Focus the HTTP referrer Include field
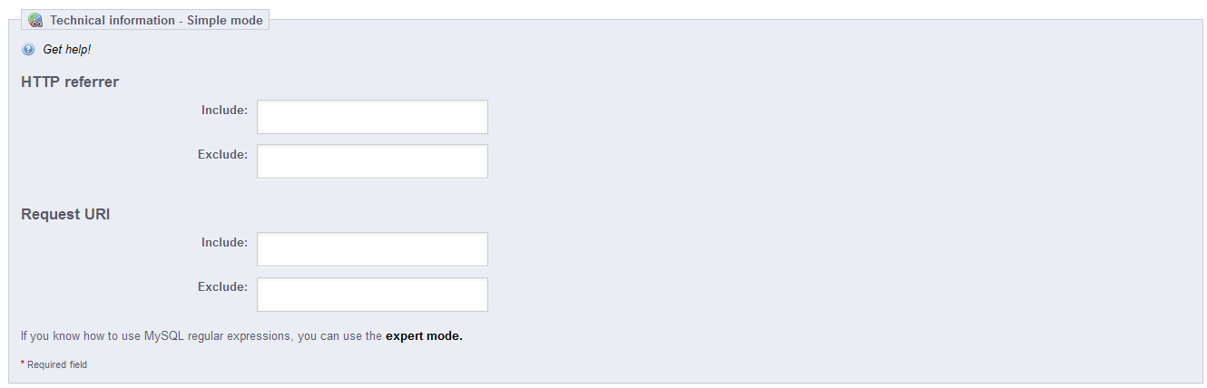Image resolution: width=1207 pixels, height=388 pixels. click(x=372, y=117)
